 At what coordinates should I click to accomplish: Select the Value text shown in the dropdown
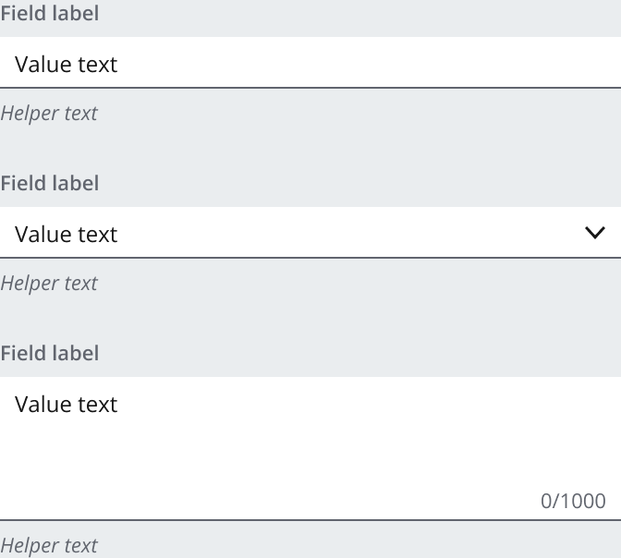(x=67, y=234)
